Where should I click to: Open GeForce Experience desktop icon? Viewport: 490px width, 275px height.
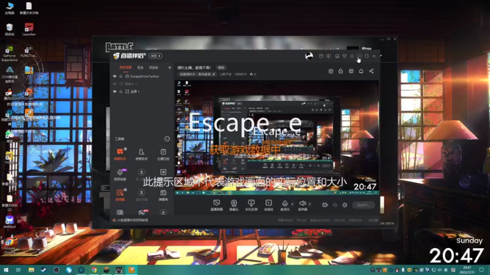9,54
